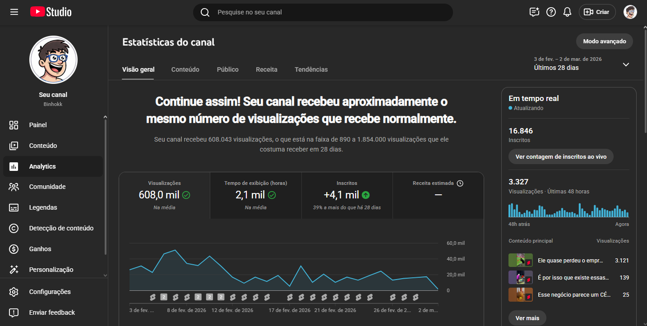Click the green check beside 608,0 mil
This screenshot has height=326, width=647.
tap(186, 195)
